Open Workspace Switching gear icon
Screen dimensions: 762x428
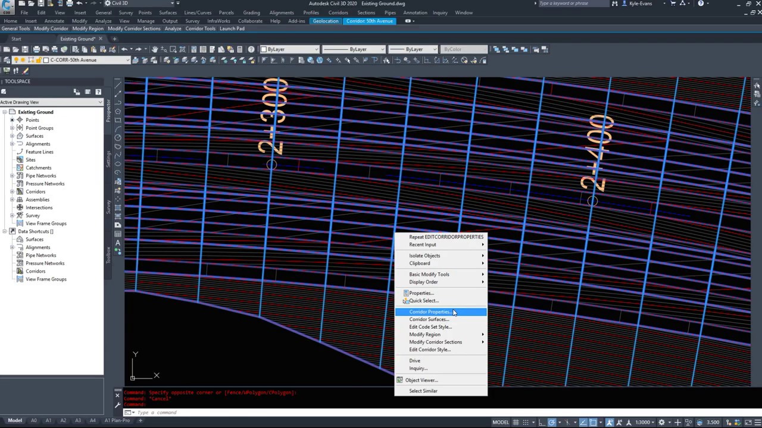coord(661,422)
